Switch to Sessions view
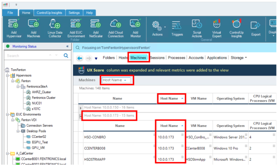The image size is (279, 167). [x=157, y=58]
